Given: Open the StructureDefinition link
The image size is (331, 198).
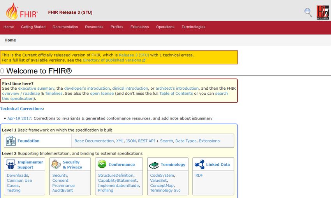Looking at the screenshot, I should coord(116,175).
